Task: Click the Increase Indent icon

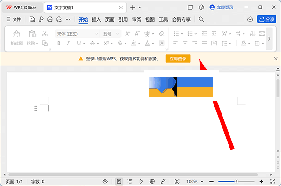Action: 214,34
